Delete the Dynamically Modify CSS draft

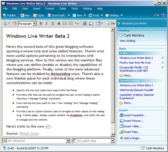[163, 67]
